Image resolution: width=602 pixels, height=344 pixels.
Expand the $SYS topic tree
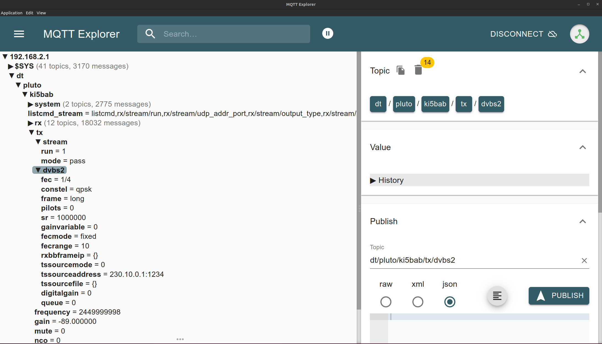pos(10,66)
